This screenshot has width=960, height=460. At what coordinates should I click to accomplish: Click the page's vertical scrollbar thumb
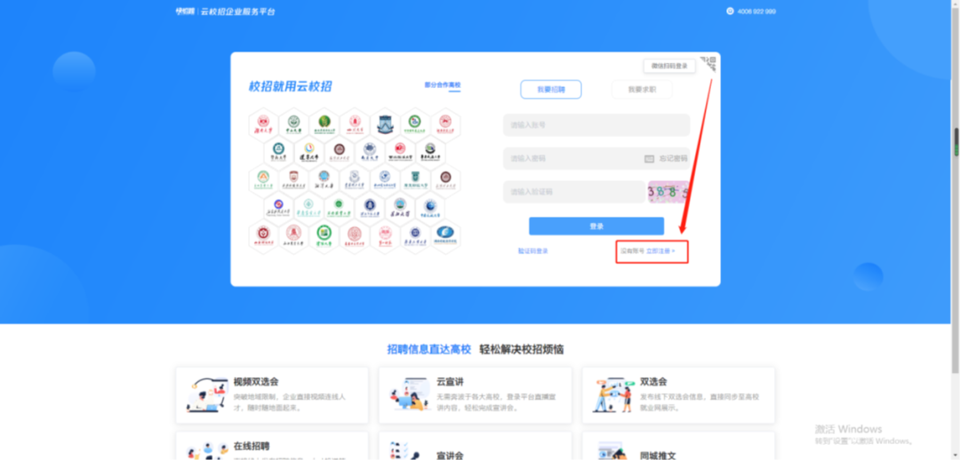pyautogui.click(x=956, y=142)
